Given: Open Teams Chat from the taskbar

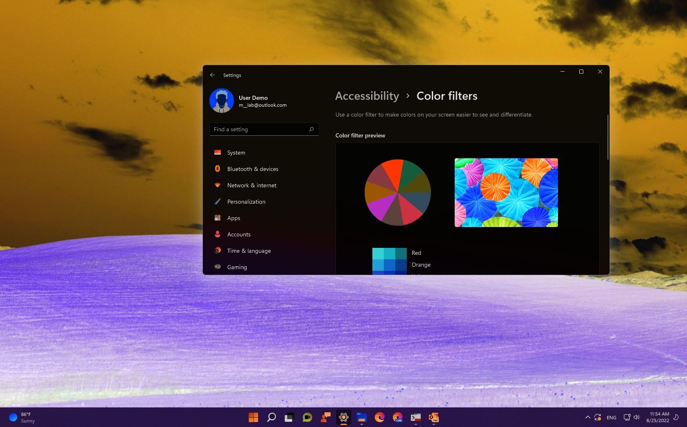Looking at the screenshot, I should [x=307, y=417].
